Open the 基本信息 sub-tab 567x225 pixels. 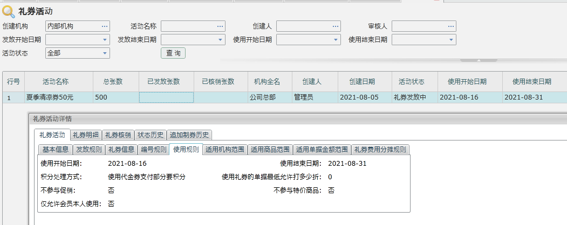tap(56, 149)
